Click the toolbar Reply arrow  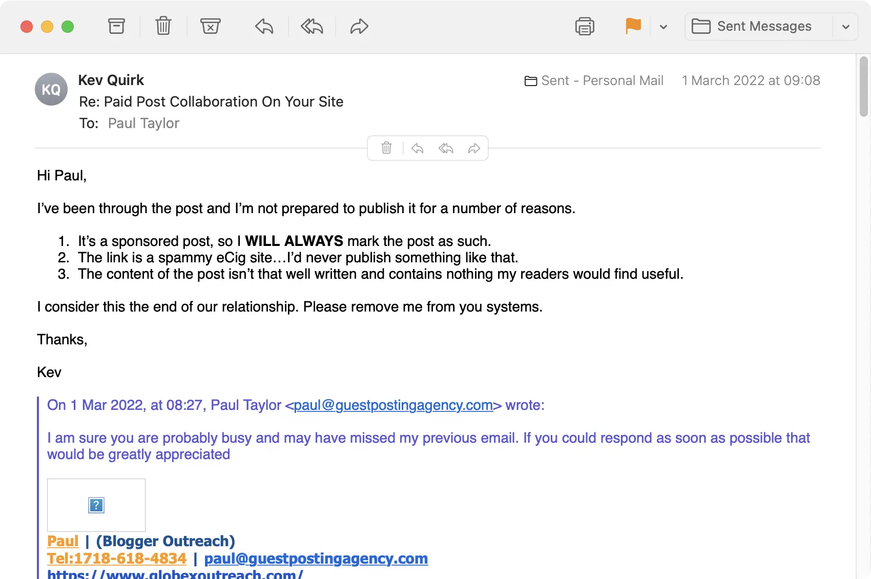pyautogui.click(x=264, y=26)
